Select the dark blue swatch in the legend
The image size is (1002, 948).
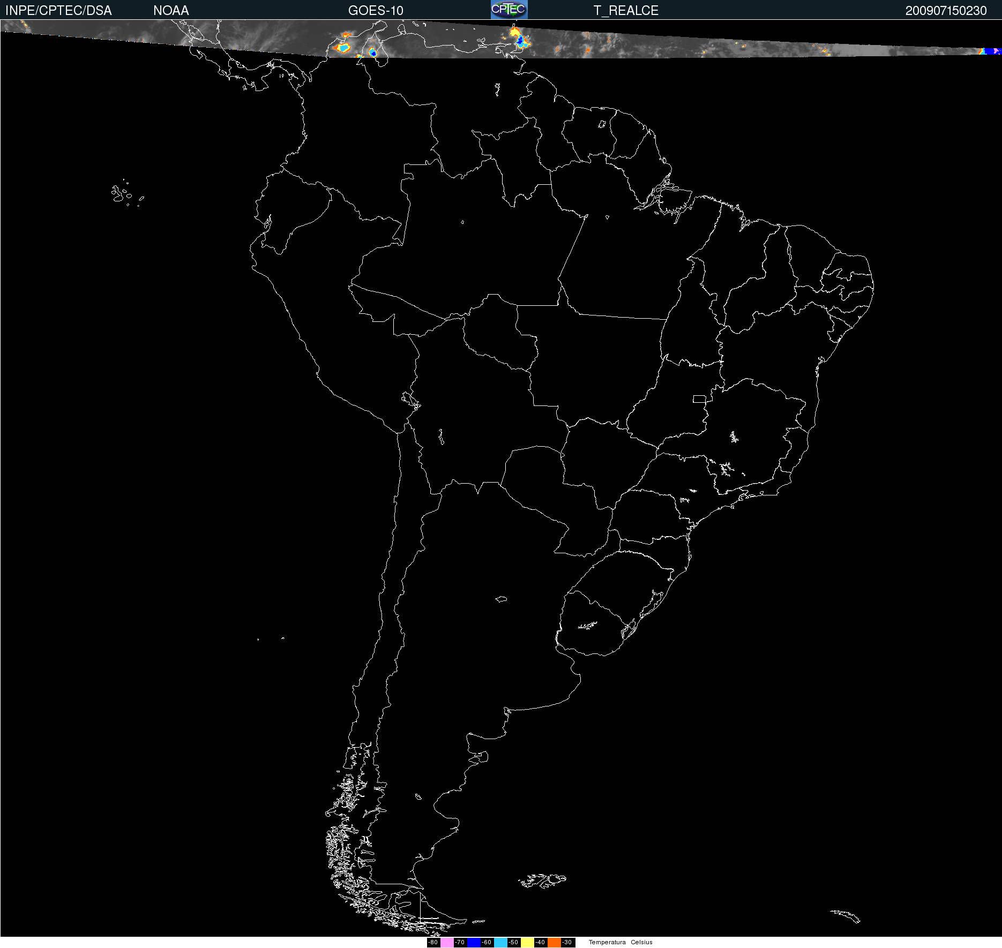(x=474, y=942)
